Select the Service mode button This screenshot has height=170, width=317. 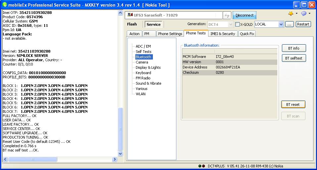(154, 24)
